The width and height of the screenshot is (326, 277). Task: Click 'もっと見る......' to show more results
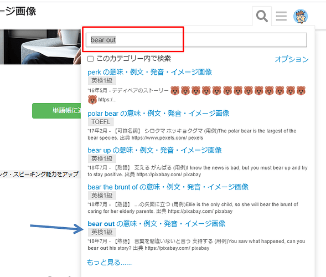109,262
